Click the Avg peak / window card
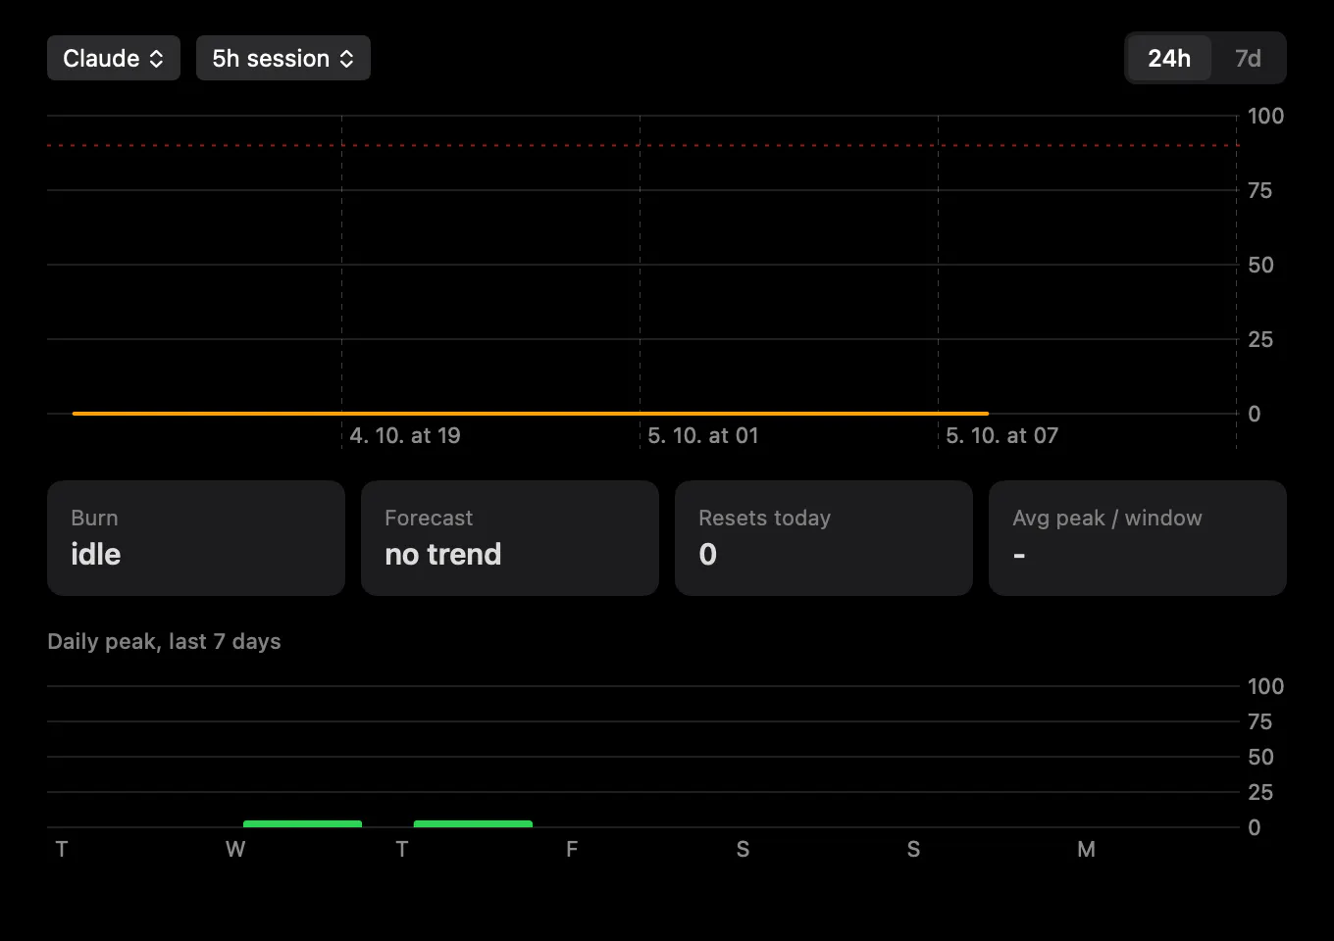Image resolution: width=1334 pixels, height=941 pixels. click(x=1138, y=538)
